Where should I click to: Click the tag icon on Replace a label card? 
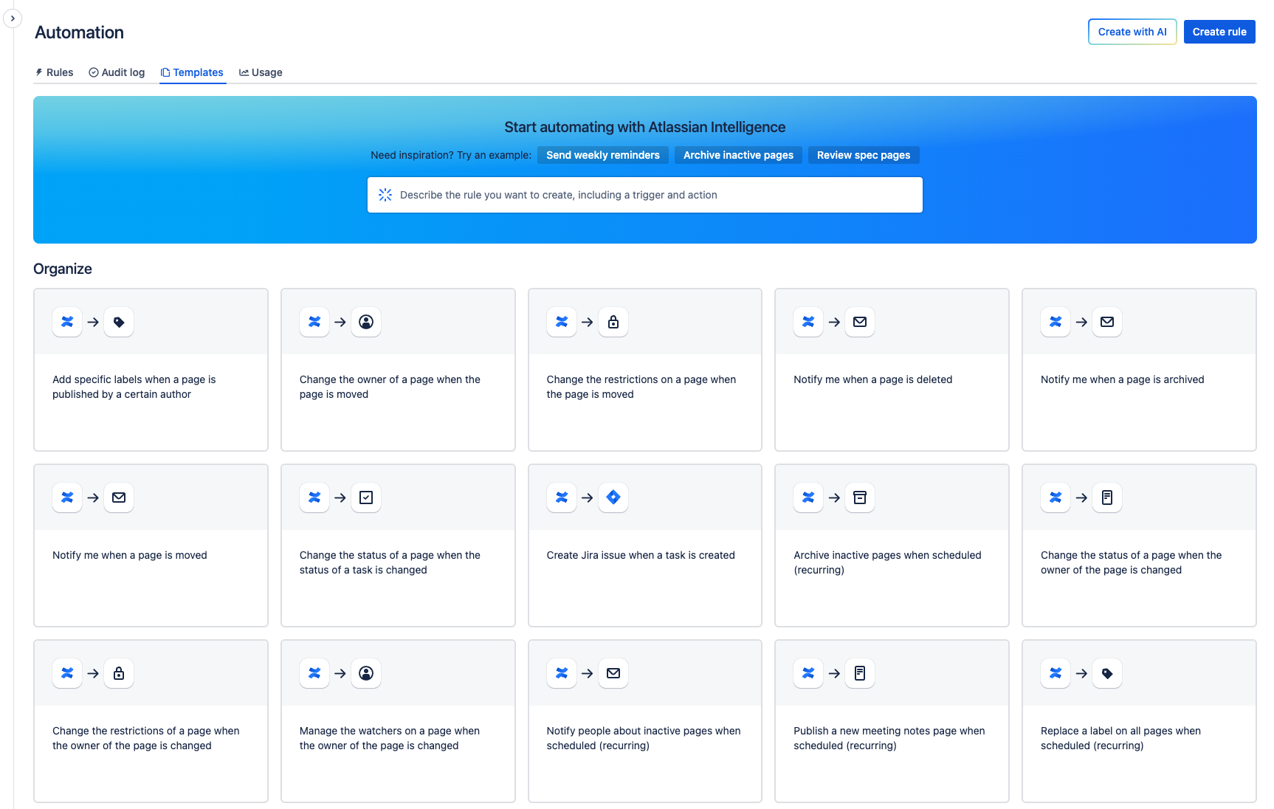1107,673
